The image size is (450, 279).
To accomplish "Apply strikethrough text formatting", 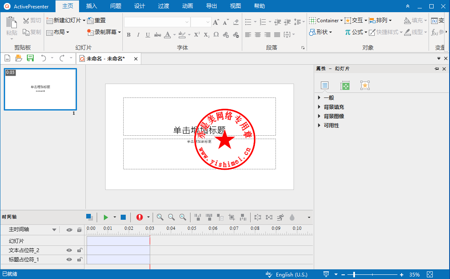I will pyautogui.click(x=157, y=35).
